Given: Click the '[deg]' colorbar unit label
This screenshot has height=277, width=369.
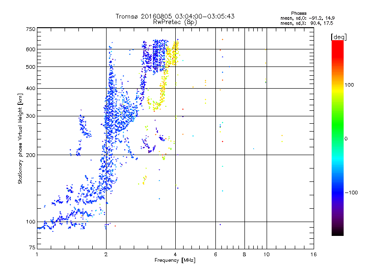Looking at the screenshot, I should [x=339, y=37].
